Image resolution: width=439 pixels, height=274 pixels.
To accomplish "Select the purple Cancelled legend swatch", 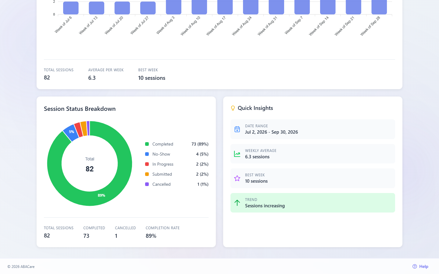I will pyautogui.click(x=147, y=184).
